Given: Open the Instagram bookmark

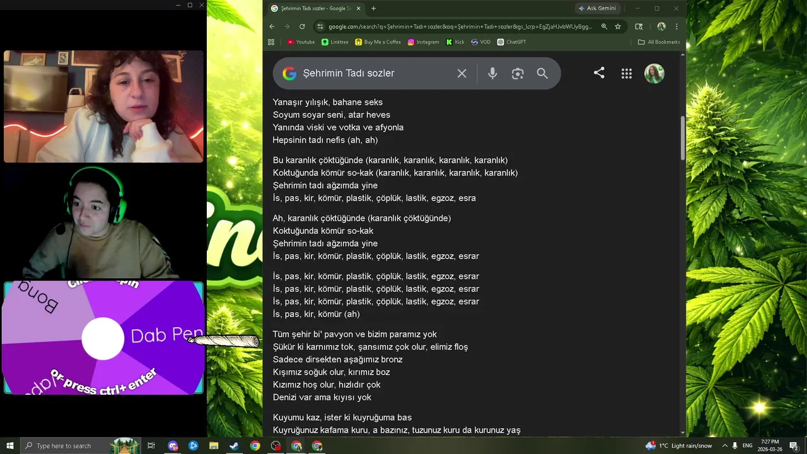Looking at the screenshot, I should [x=424, y=42].
